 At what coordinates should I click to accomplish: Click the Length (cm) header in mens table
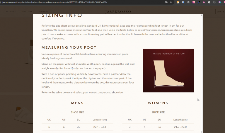[x=100, y=120]
